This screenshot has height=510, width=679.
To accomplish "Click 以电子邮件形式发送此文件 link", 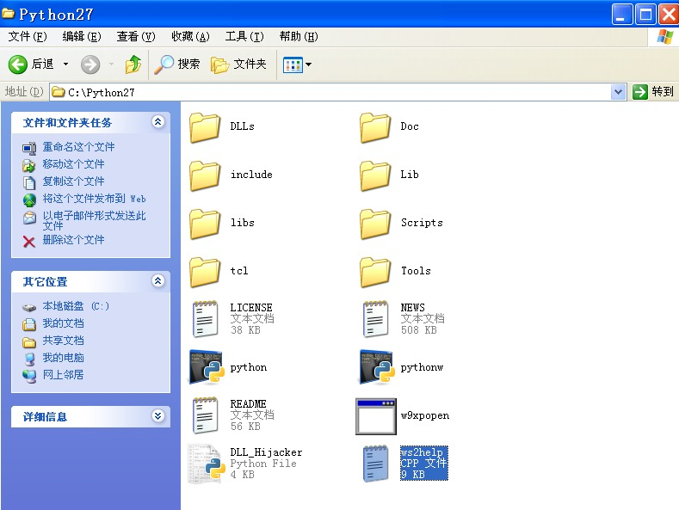I will (94, 221).
